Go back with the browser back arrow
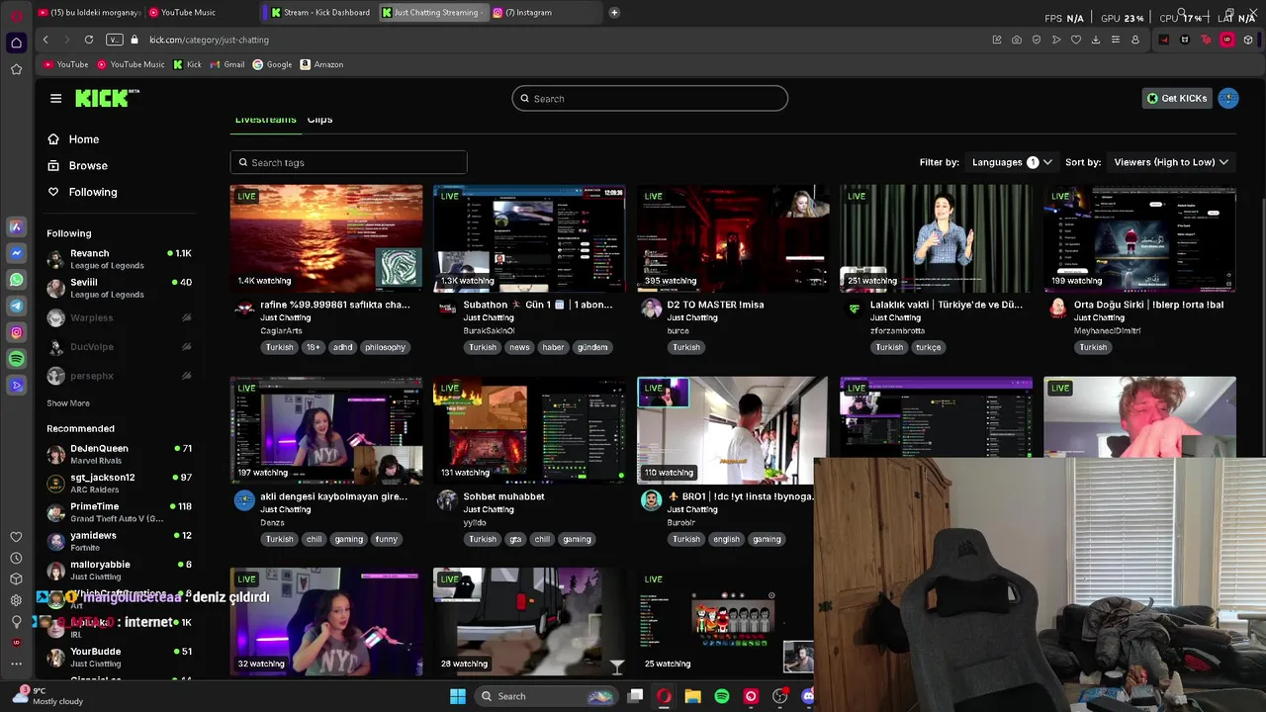Image resolution: width=1266 pixels, height=712 pixels. click(45, 40)
